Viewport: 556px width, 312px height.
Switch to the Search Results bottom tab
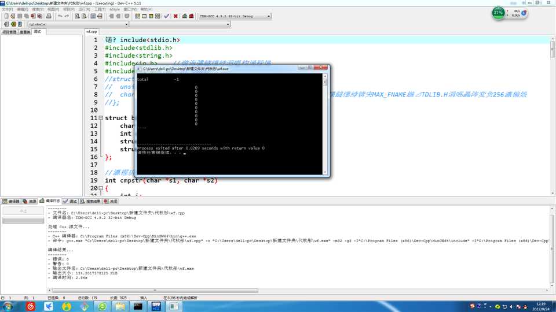click(90, 201)
